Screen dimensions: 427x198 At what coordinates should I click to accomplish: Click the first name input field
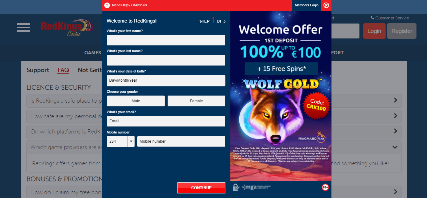[166, 40]
